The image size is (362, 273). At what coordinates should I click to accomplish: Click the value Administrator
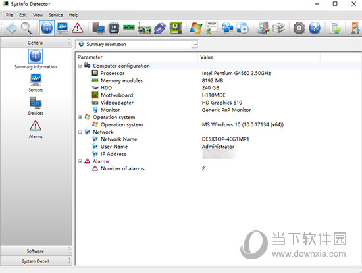pos(218,147)
